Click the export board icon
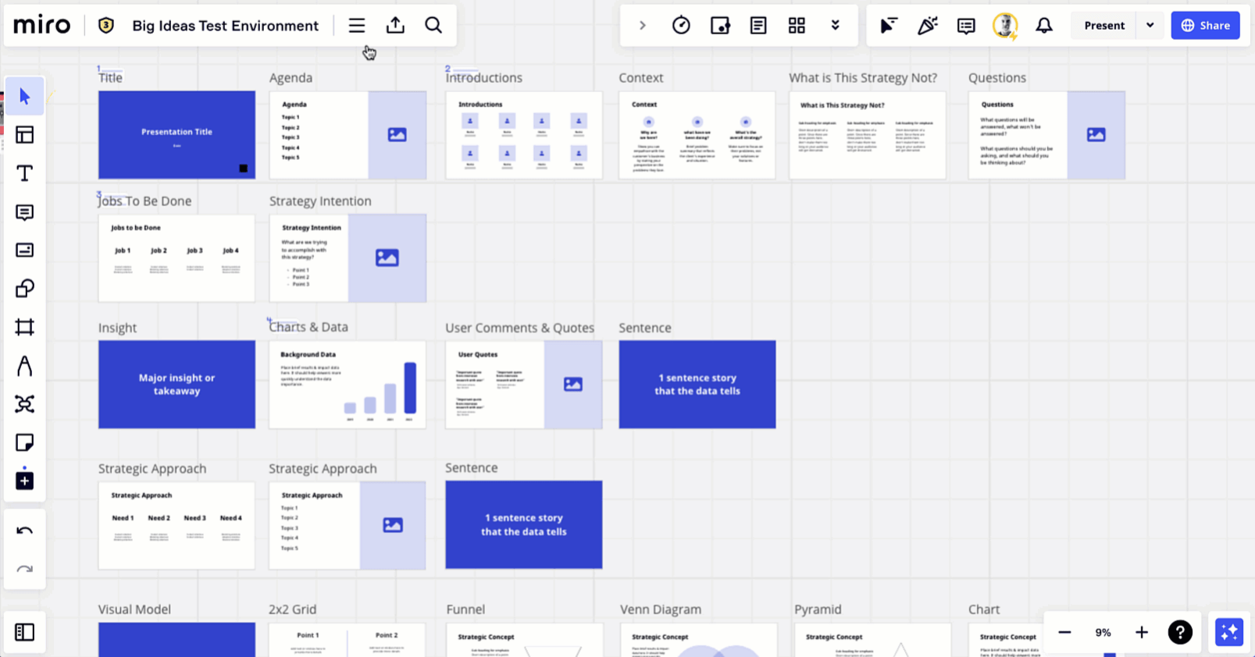Image resolution: width=1255 pixels, height=657 pixels. 395,26
